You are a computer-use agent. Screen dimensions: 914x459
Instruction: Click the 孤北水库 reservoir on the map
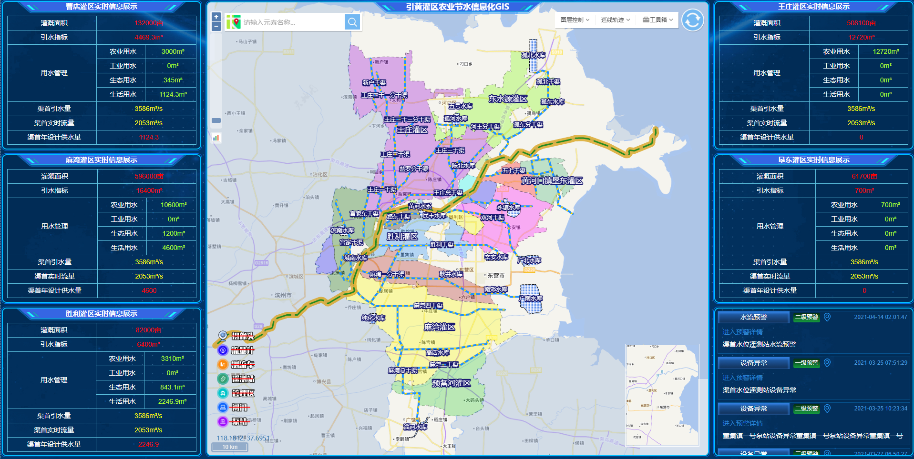pos(533,55)
